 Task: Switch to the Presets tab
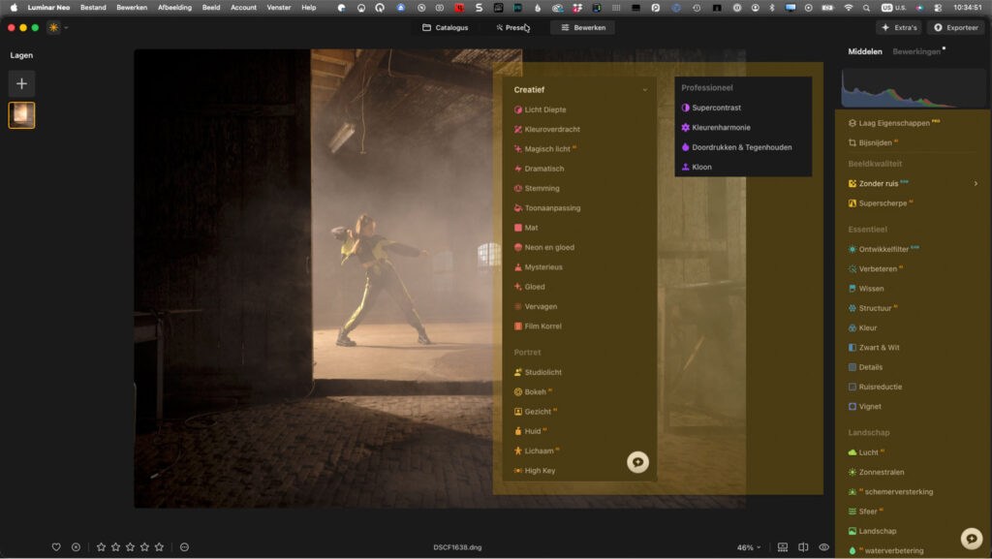click(512, 28)
